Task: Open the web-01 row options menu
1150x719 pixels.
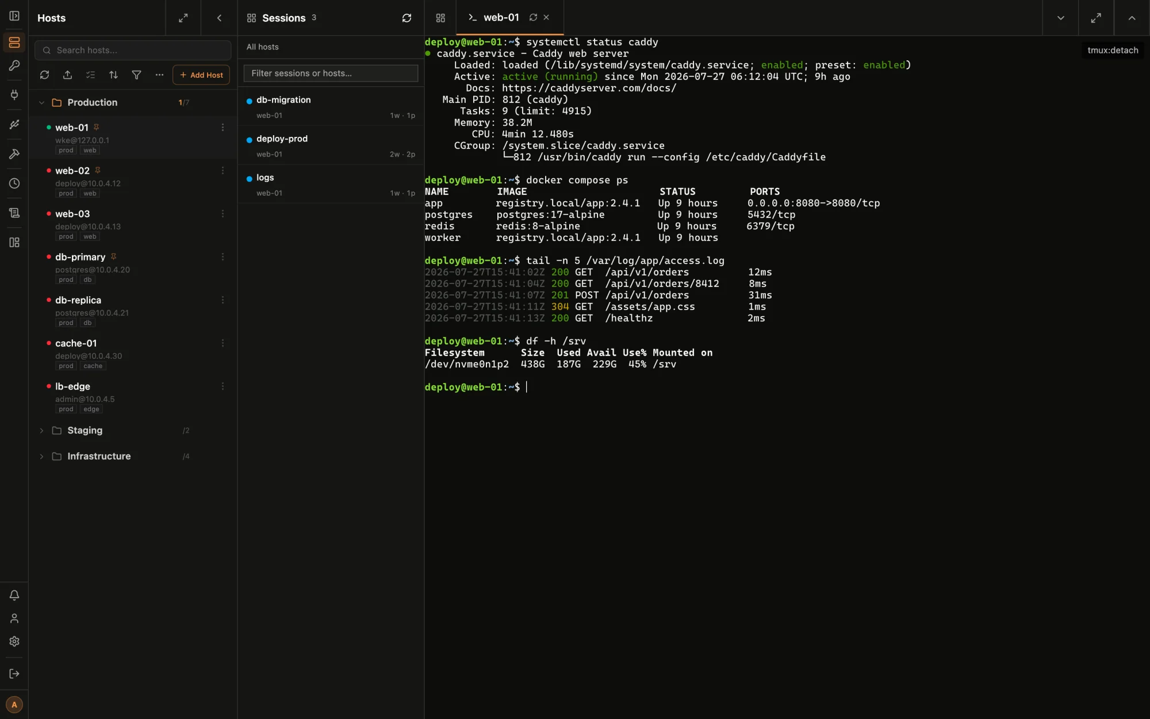Action: click(223, 127)
